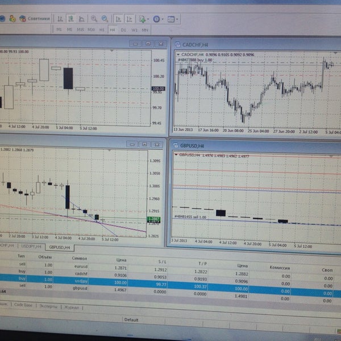Click gbpusd open price 1.4967
341x341 pixels.
pyautogui.click(x=120, y=290)
